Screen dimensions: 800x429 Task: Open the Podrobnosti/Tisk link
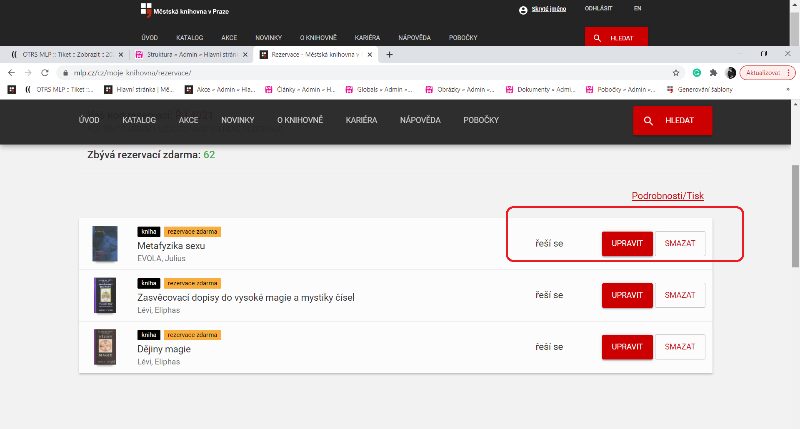coord(667,196)
